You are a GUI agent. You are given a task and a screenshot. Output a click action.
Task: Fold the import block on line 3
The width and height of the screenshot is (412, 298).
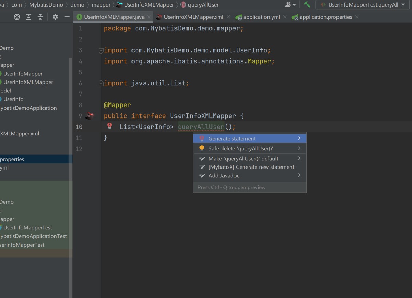[101, 51]
